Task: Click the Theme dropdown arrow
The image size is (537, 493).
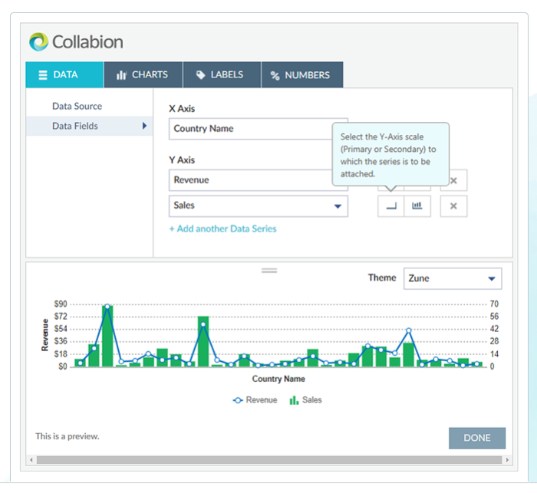Action: (492, 278)
